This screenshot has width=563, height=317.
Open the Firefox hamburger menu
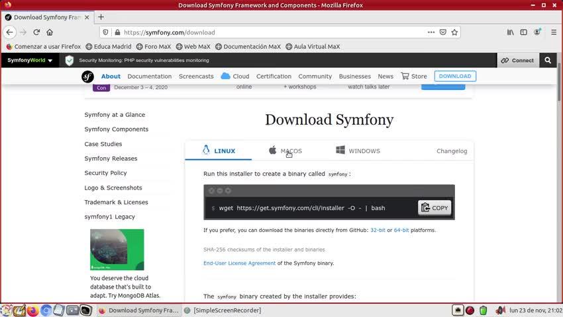pos(554,32)
